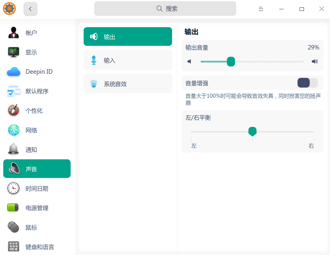Click the Deepin ID cloud icon

(13, 72)
